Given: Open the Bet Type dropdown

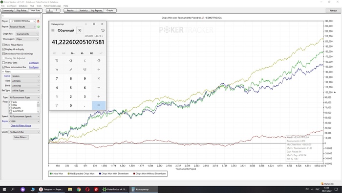Looking at the screenshot, I should pos(25,91).
